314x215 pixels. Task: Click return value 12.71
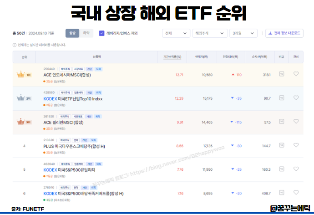coord(179,75)
